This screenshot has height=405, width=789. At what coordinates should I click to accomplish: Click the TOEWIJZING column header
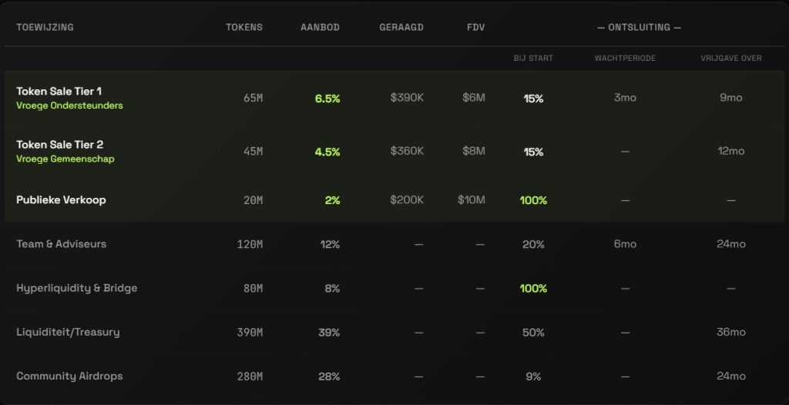[x=45, y=28]
